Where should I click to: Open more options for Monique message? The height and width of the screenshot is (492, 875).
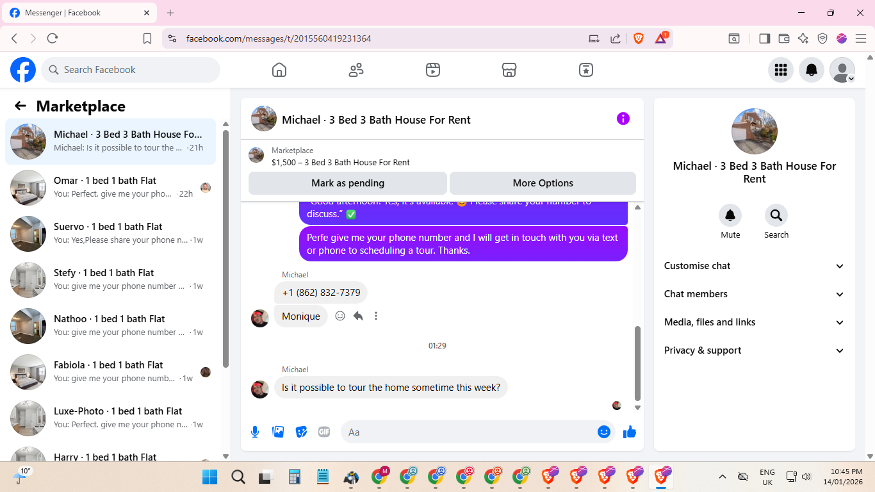376,316
